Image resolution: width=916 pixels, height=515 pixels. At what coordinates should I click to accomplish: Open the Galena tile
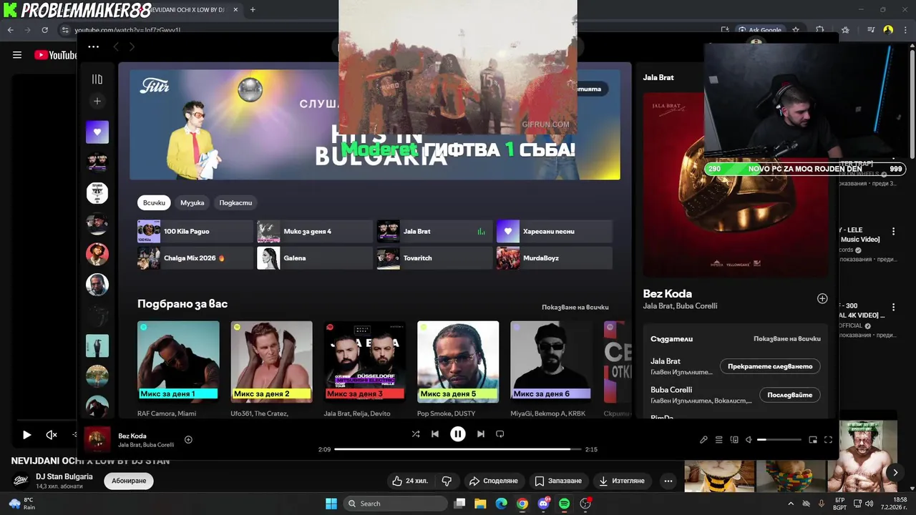point(315,258)
